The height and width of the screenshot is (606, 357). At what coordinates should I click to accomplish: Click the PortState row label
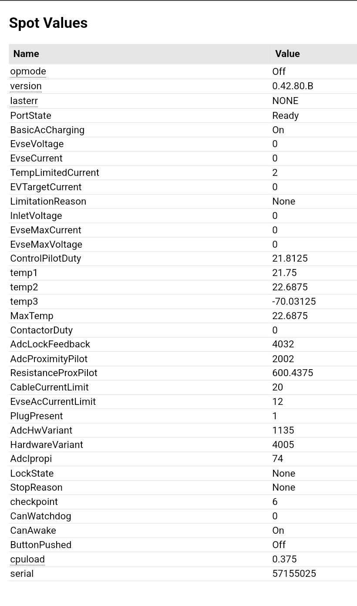tap(30, 115)
